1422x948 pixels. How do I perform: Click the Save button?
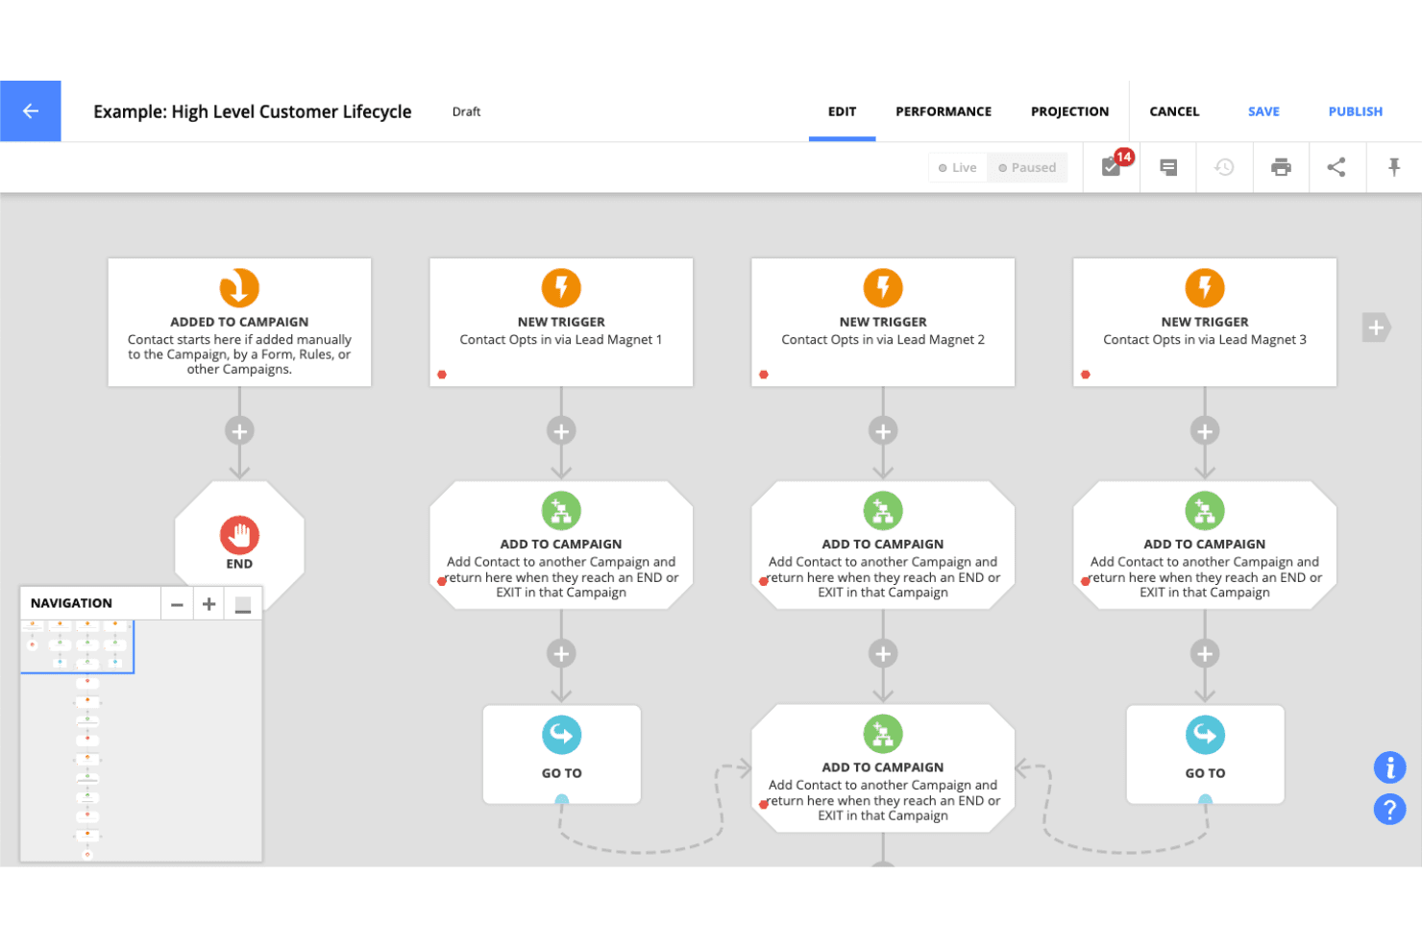[x=1263, y=111]
